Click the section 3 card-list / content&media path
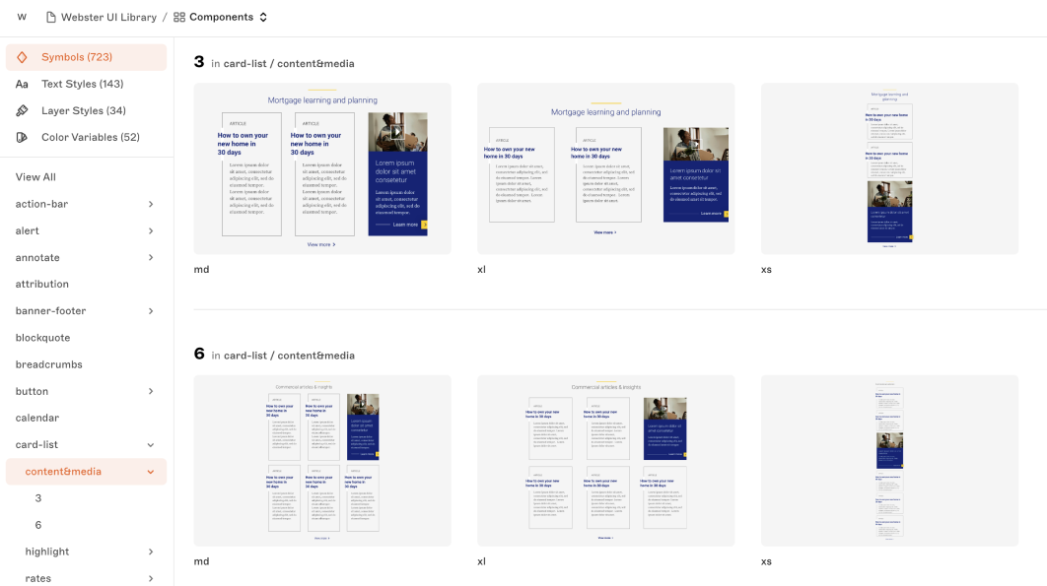The image size is (1047, 586). tap(289, 64)
